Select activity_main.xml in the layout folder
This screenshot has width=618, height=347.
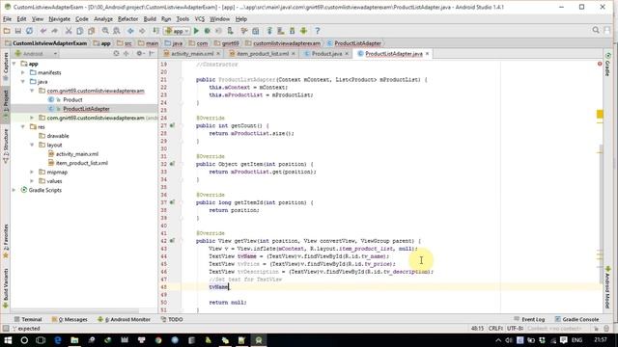pos(77,154)
